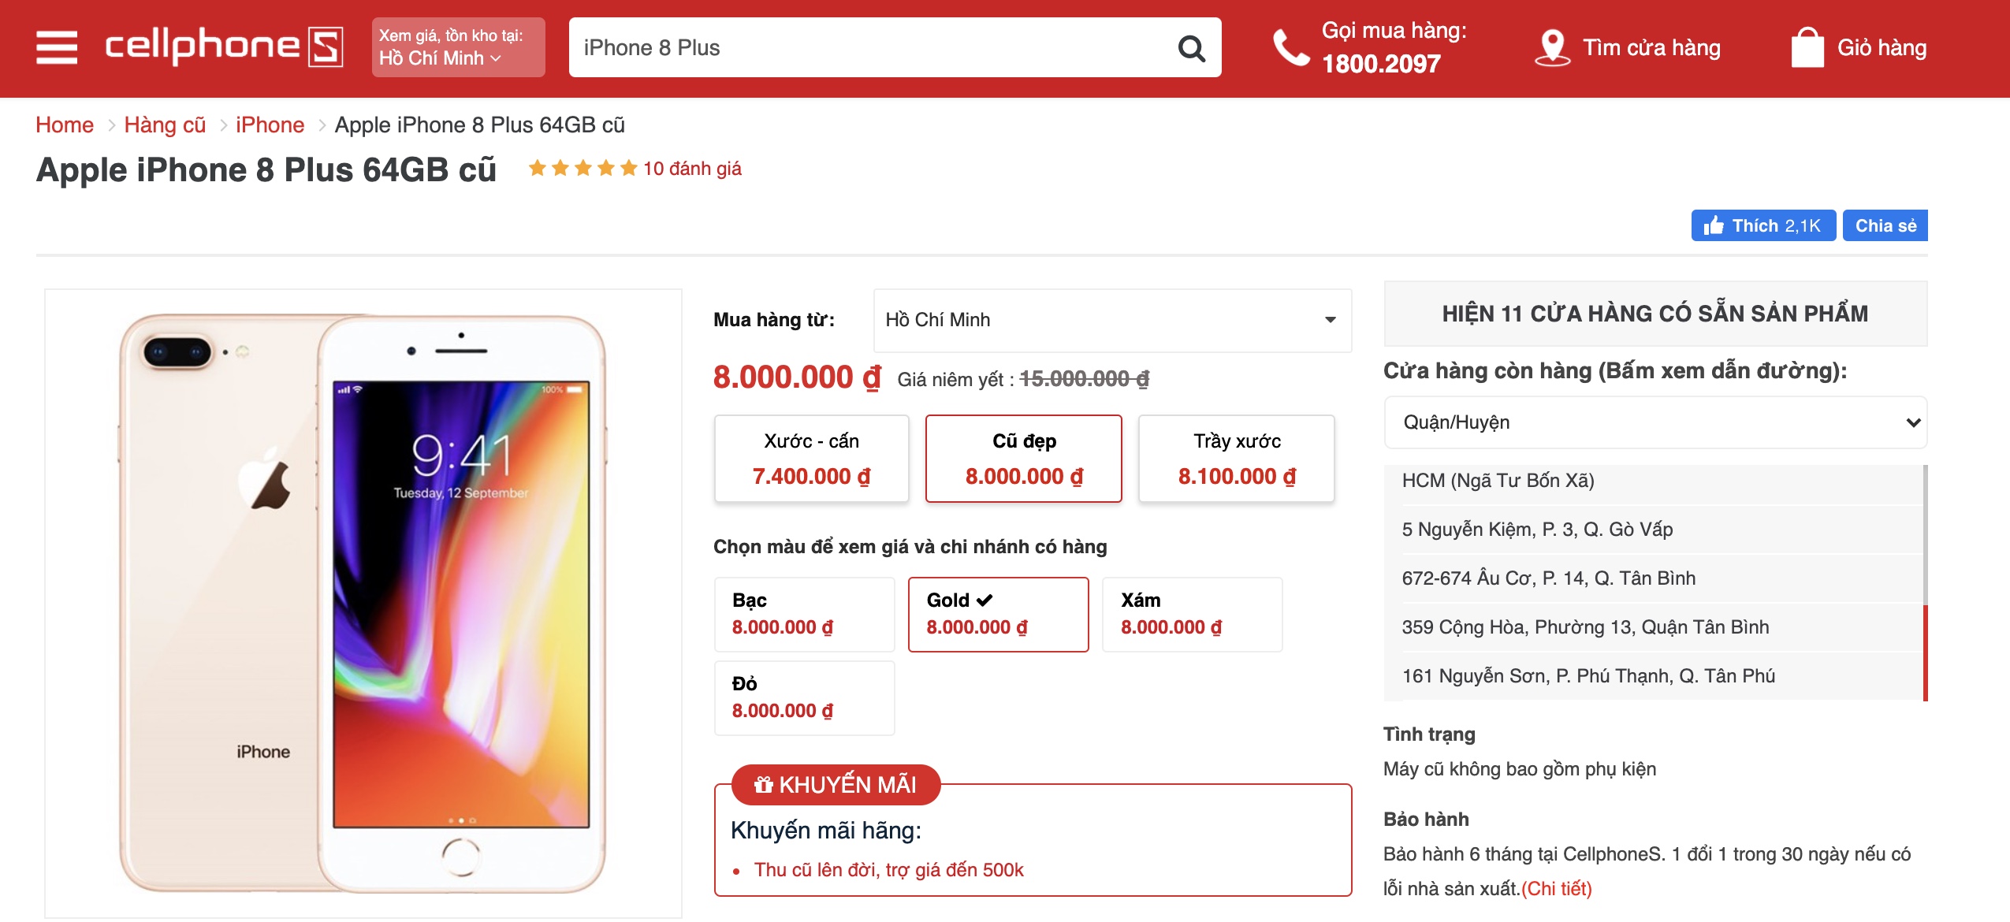Select the Cũ đẹp condition option
Viewport: 2010px width, 922px height.
point(1023,459)
